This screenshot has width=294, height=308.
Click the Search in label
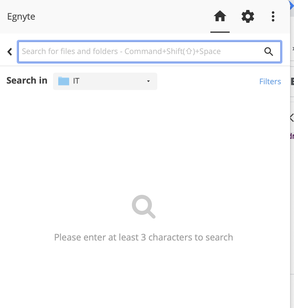[x=27, y=81]
